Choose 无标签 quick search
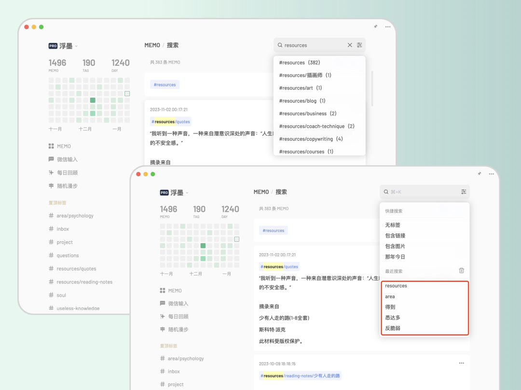The image size is (521, 390). [x=393, y=225]
